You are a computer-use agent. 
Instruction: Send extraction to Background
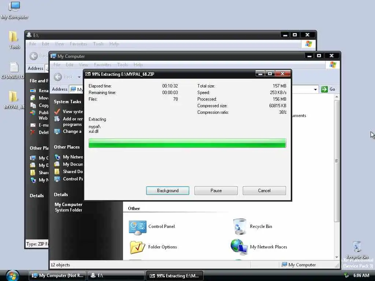[168, 190]
